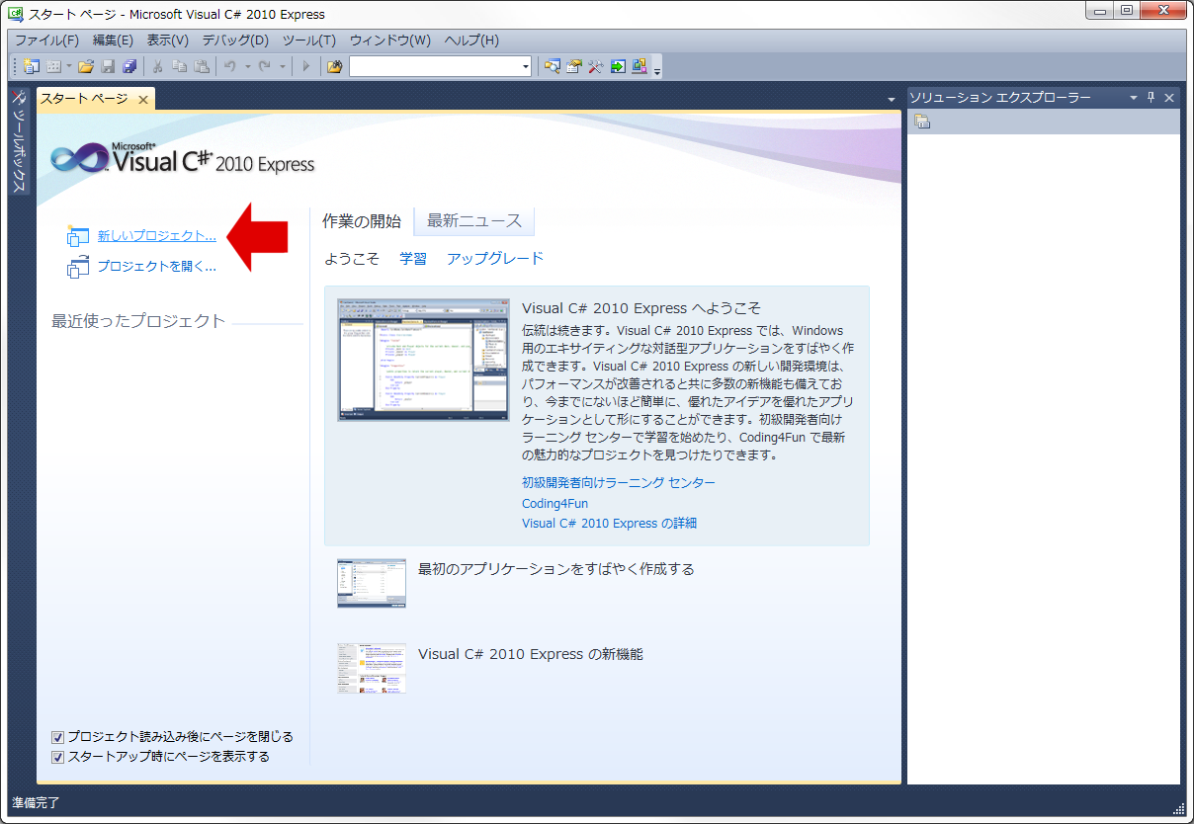Open 初級開発者向けラーニング センター link

point(619,482)
